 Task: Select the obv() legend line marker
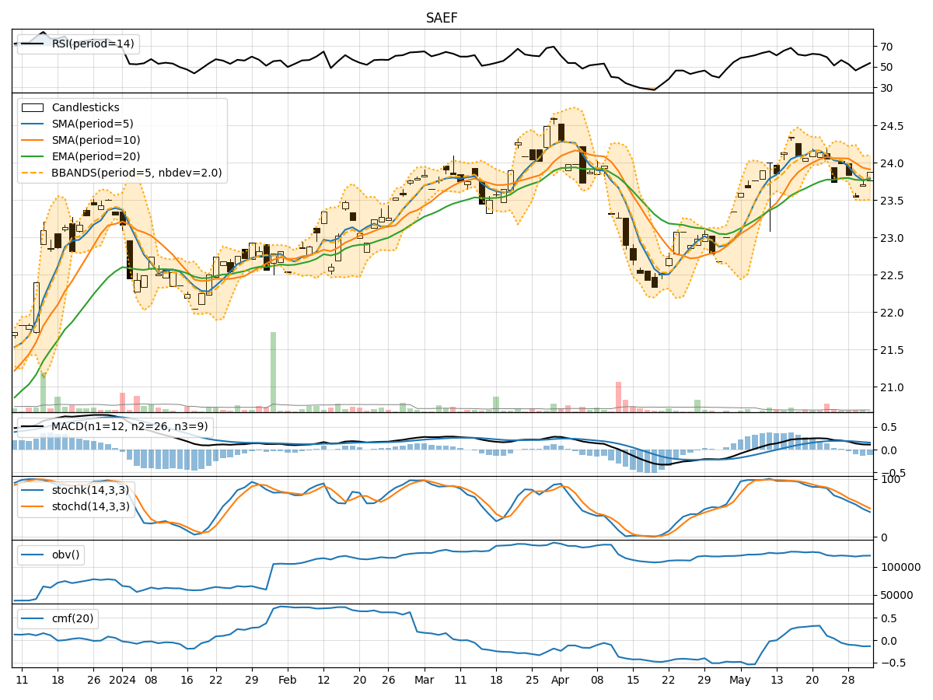pyautogui.click(x=31, y=554)
